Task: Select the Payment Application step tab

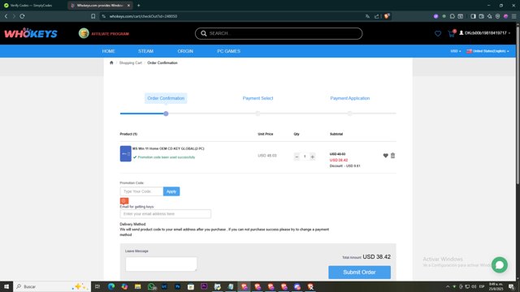Action: [350, 98]
